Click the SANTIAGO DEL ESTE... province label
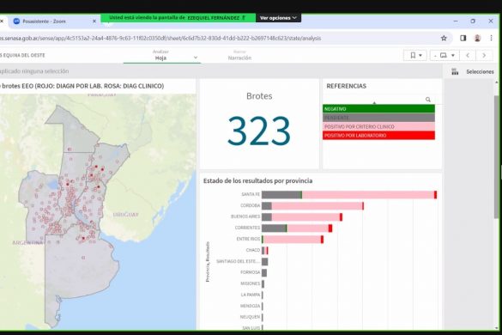502x335 pixels. click(x=239, y=261)
